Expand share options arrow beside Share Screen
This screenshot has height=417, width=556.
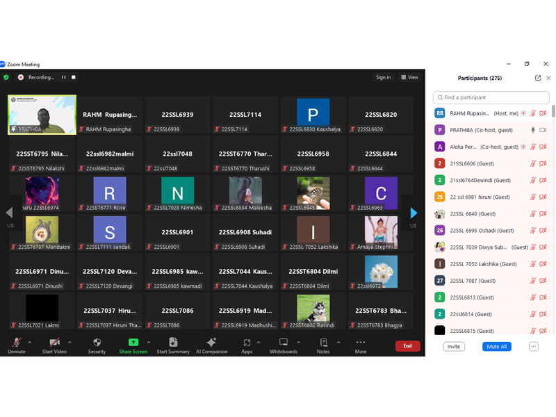(149, 342)
